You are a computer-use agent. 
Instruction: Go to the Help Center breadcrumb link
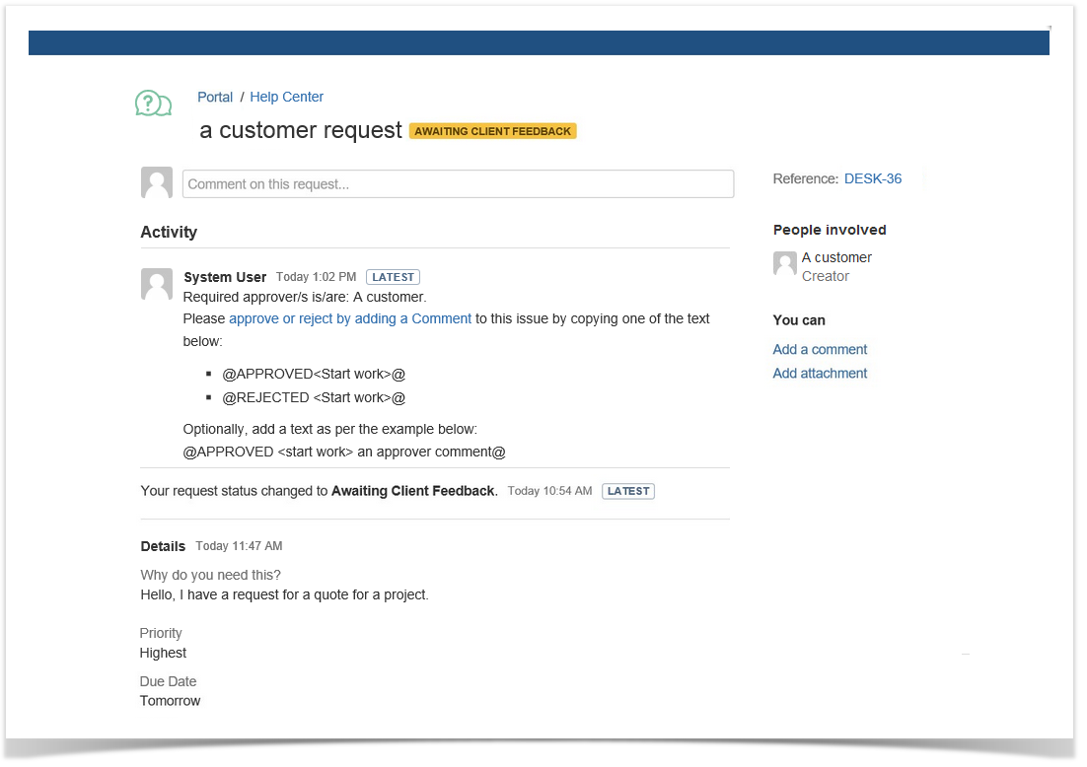[x=286, y=97]
